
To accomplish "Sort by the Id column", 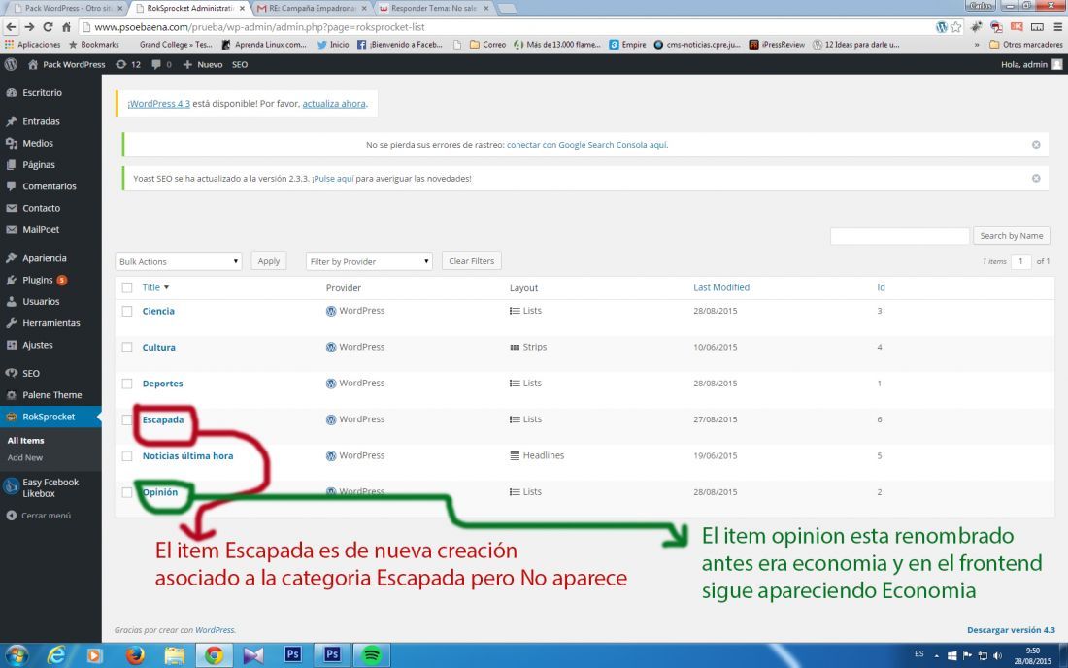I will [x=881, y=287].
